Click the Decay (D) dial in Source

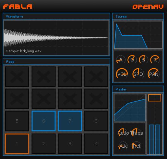132,60
